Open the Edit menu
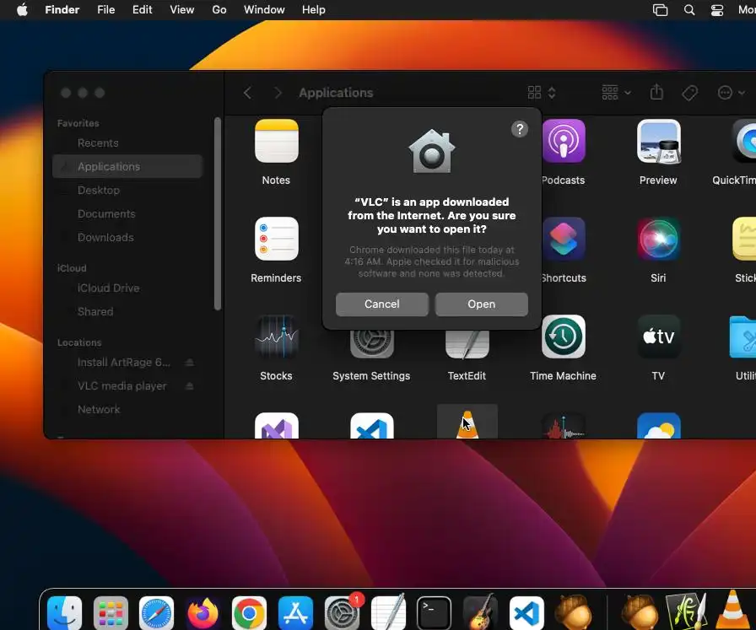 point(143,9)
